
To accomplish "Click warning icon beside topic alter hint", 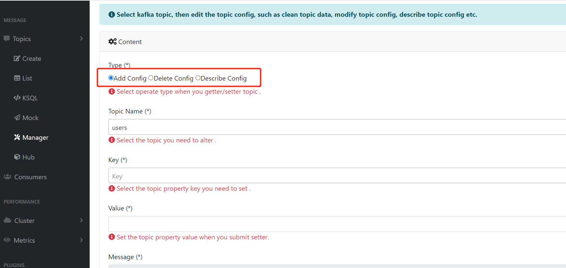I will (112, 140).
